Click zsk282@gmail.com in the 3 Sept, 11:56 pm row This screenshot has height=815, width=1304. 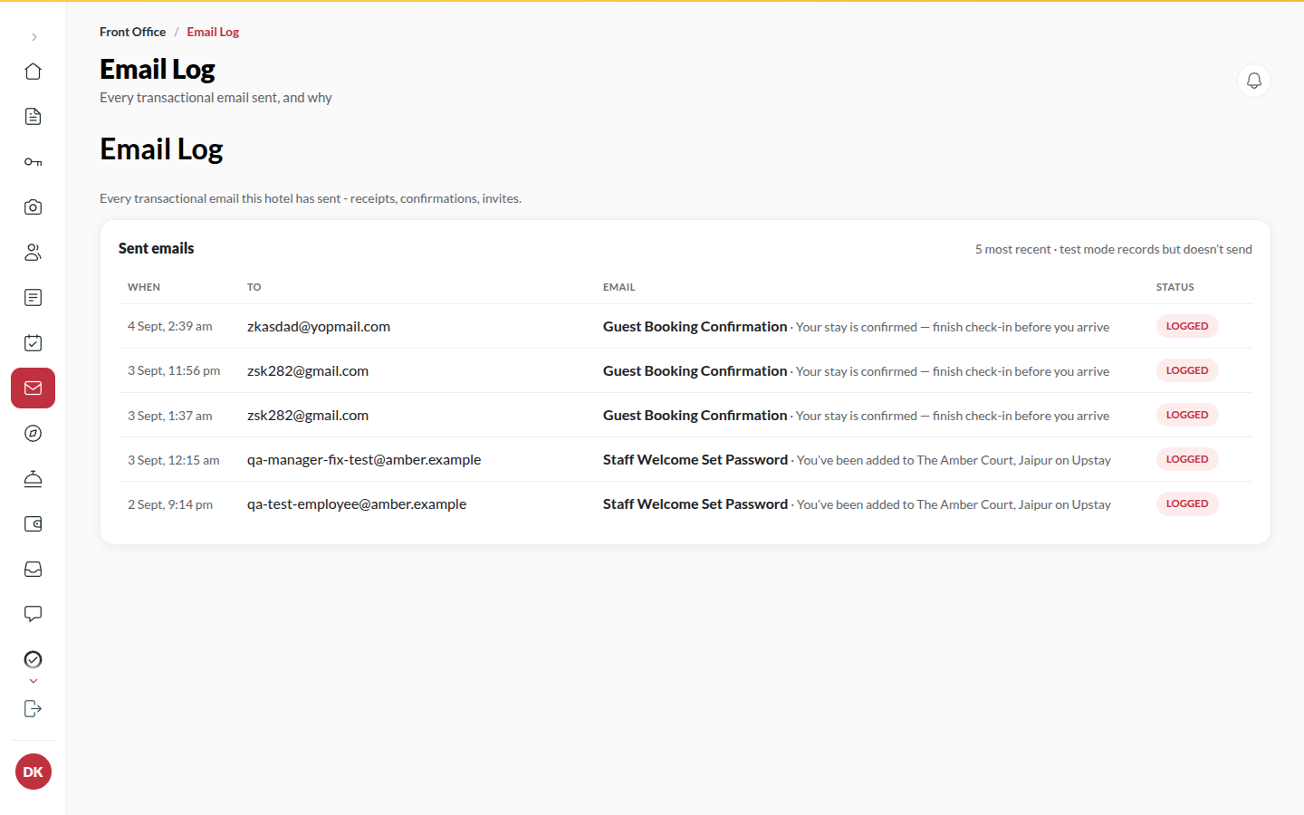pyautogui.click(x=308, y=371)
